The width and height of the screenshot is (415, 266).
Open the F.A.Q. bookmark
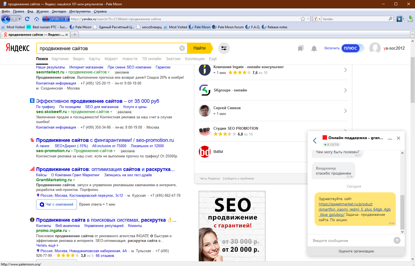[x=253, y=27]
